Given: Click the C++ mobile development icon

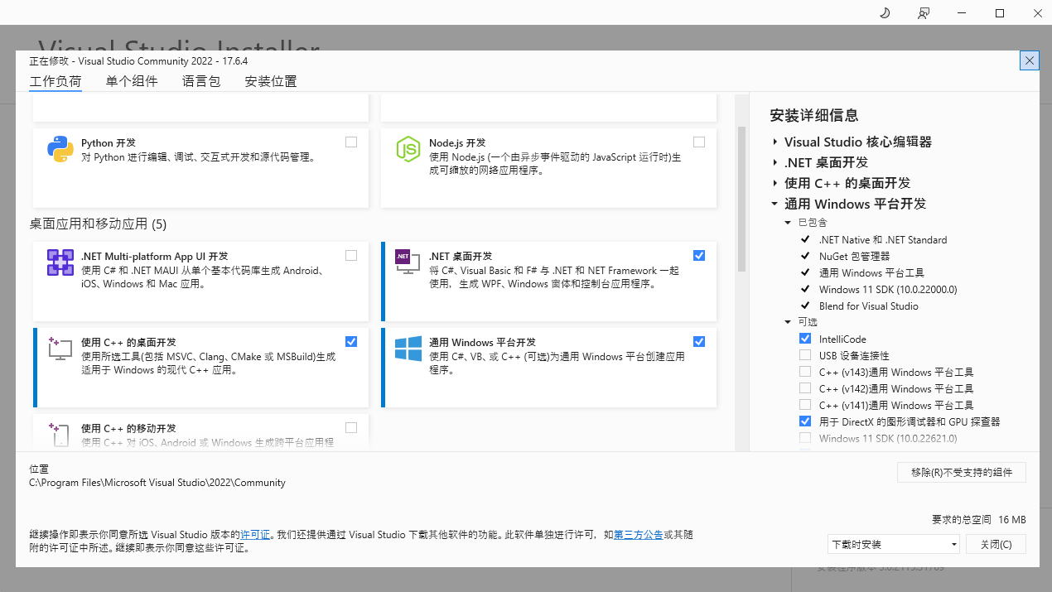Looking at the screenshot, I should click(x=60, y=436).
